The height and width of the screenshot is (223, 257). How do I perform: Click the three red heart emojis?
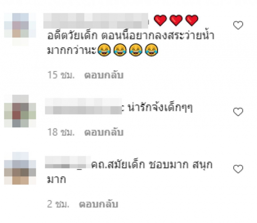coord(176,20)
